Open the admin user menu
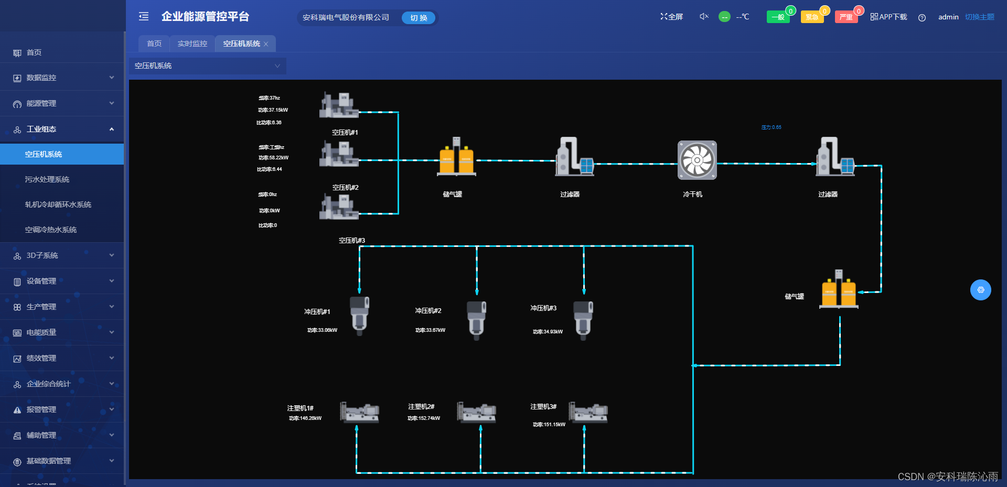This screenshot has height=487, width=1007. point(948,17)
